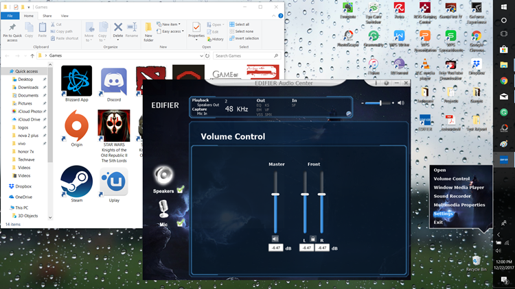The width and height of the screenshot is (515, 289).
Task: Switch to the Home ribbon tab
Action: click(29, 16)
